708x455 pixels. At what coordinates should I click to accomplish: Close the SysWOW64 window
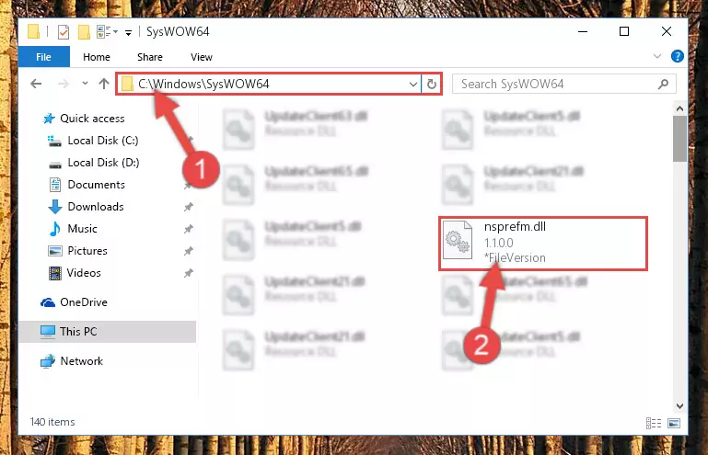click(x=666, y=31)
